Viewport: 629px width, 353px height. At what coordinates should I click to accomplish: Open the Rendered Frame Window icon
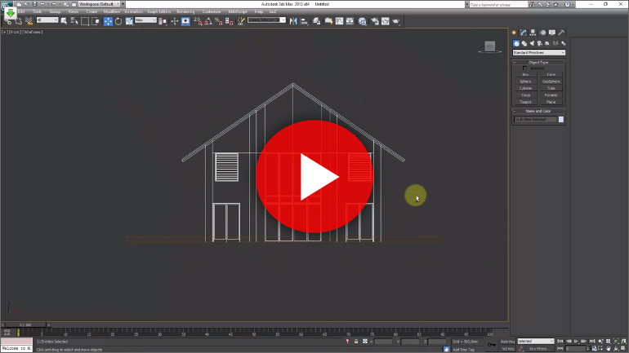point(385,21)
